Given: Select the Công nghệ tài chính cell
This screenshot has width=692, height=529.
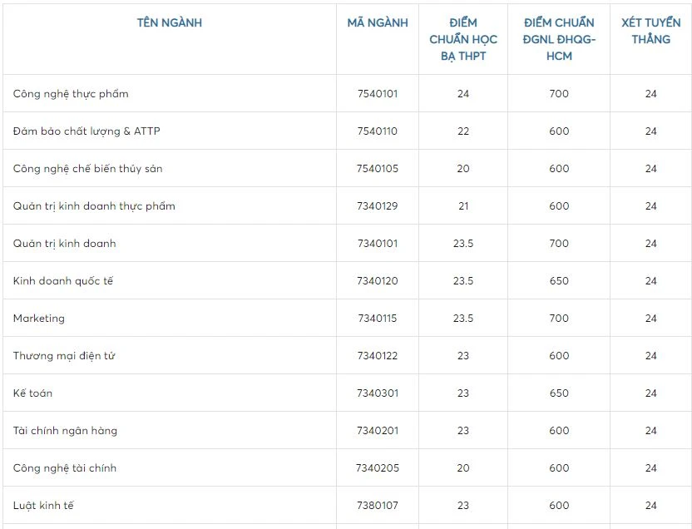Looking at the screenshot, I should 65,468.
